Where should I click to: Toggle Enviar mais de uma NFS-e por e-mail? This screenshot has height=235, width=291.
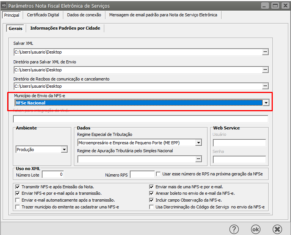(x=151, y=187)
